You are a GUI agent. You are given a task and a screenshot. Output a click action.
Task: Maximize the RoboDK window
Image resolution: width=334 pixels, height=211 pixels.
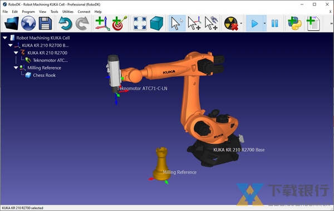(315, 4)
